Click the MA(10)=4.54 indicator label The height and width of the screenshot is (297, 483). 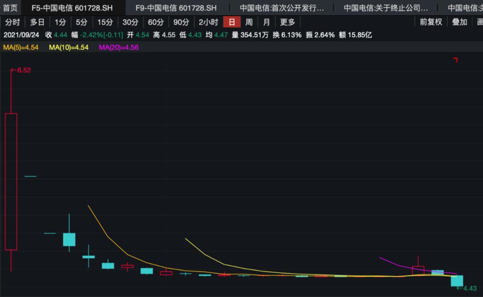tap(69, 47)
